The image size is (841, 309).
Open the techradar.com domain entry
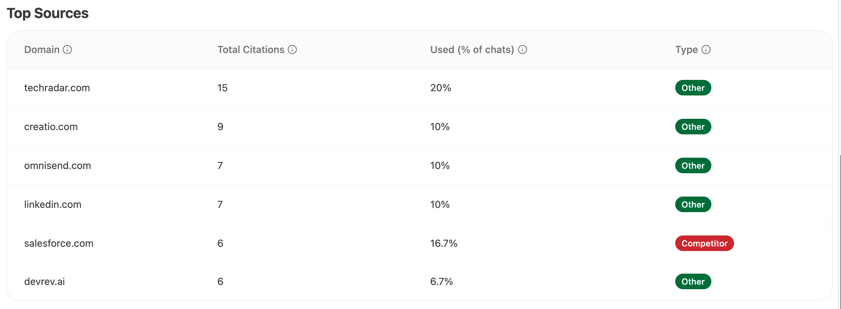point(57,88)
